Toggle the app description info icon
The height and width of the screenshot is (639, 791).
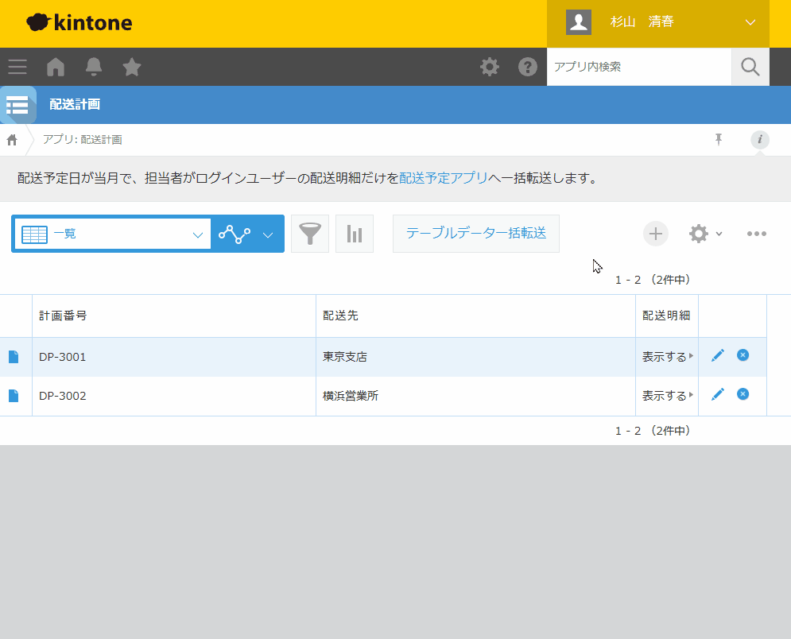click(760, 139)
